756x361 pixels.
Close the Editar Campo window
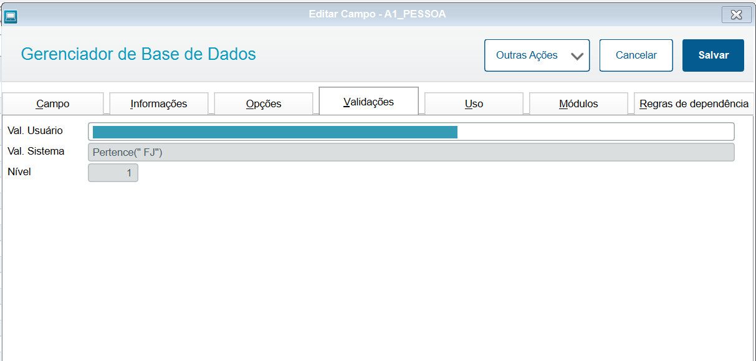[736, 14]
